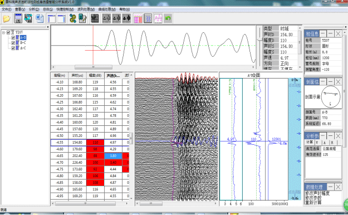The image size is (348, 215).
Task: Click the calculator with pencil icon
Action: [82, 18]
